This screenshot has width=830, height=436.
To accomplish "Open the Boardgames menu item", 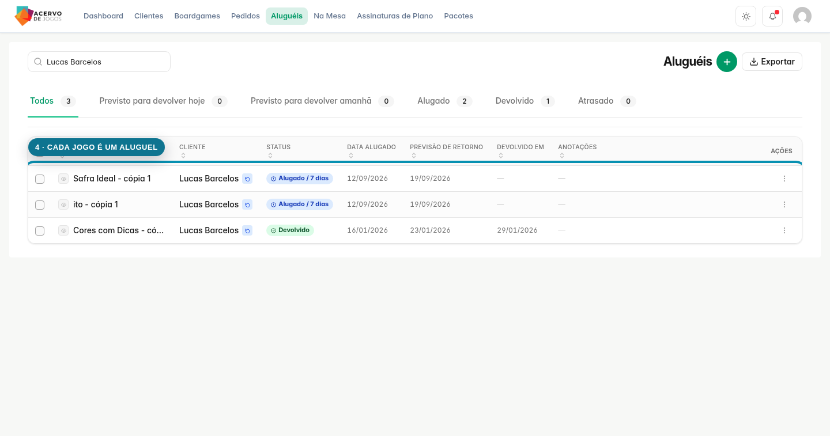I will pyautogui.click(x=197, y=16).
